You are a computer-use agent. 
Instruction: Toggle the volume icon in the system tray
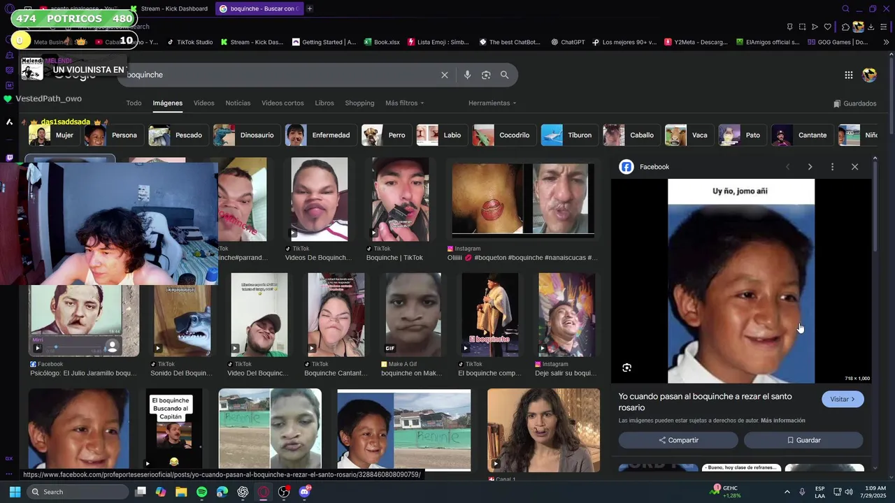[x=849, y=492]
